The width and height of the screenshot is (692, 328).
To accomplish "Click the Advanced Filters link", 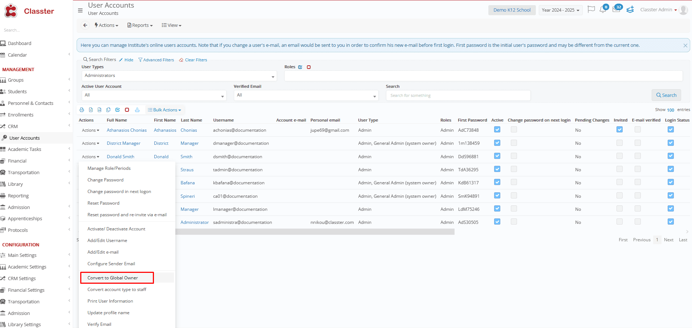I will [156, 60].
